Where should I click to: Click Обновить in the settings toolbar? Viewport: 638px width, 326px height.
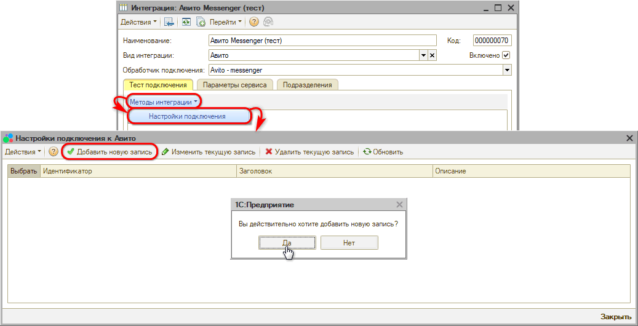click(x=383, y=151)
